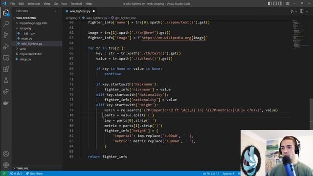Viewport: 313px width, 176px height.
Task: Click the scraping breadcrumb
Action: (71, 18)
